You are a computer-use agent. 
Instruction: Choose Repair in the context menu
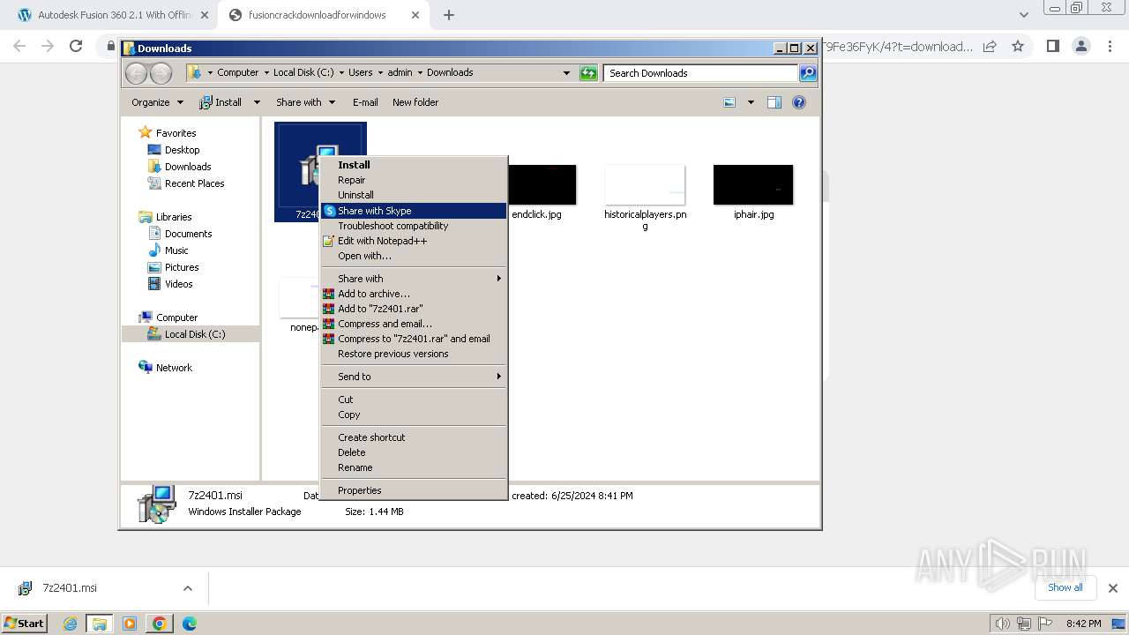pos(414,180)
